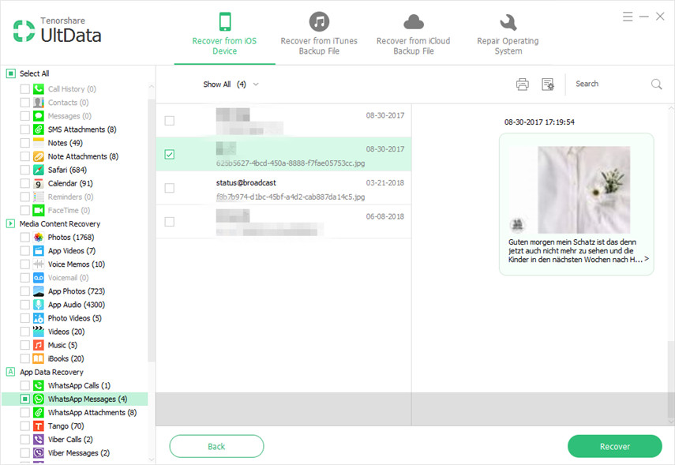Image resolution: width=675 pixels, height=465 pixels.
Task: Open App Photos (723) category
Action: [x=77, y=291]
